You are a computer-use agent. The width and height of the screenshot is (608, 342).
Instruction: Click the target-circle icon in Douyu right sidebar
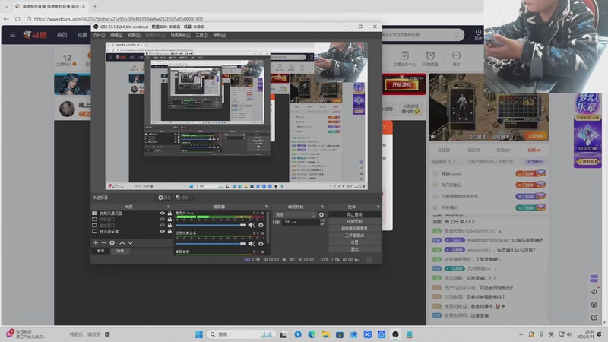[x=594, y=305]
